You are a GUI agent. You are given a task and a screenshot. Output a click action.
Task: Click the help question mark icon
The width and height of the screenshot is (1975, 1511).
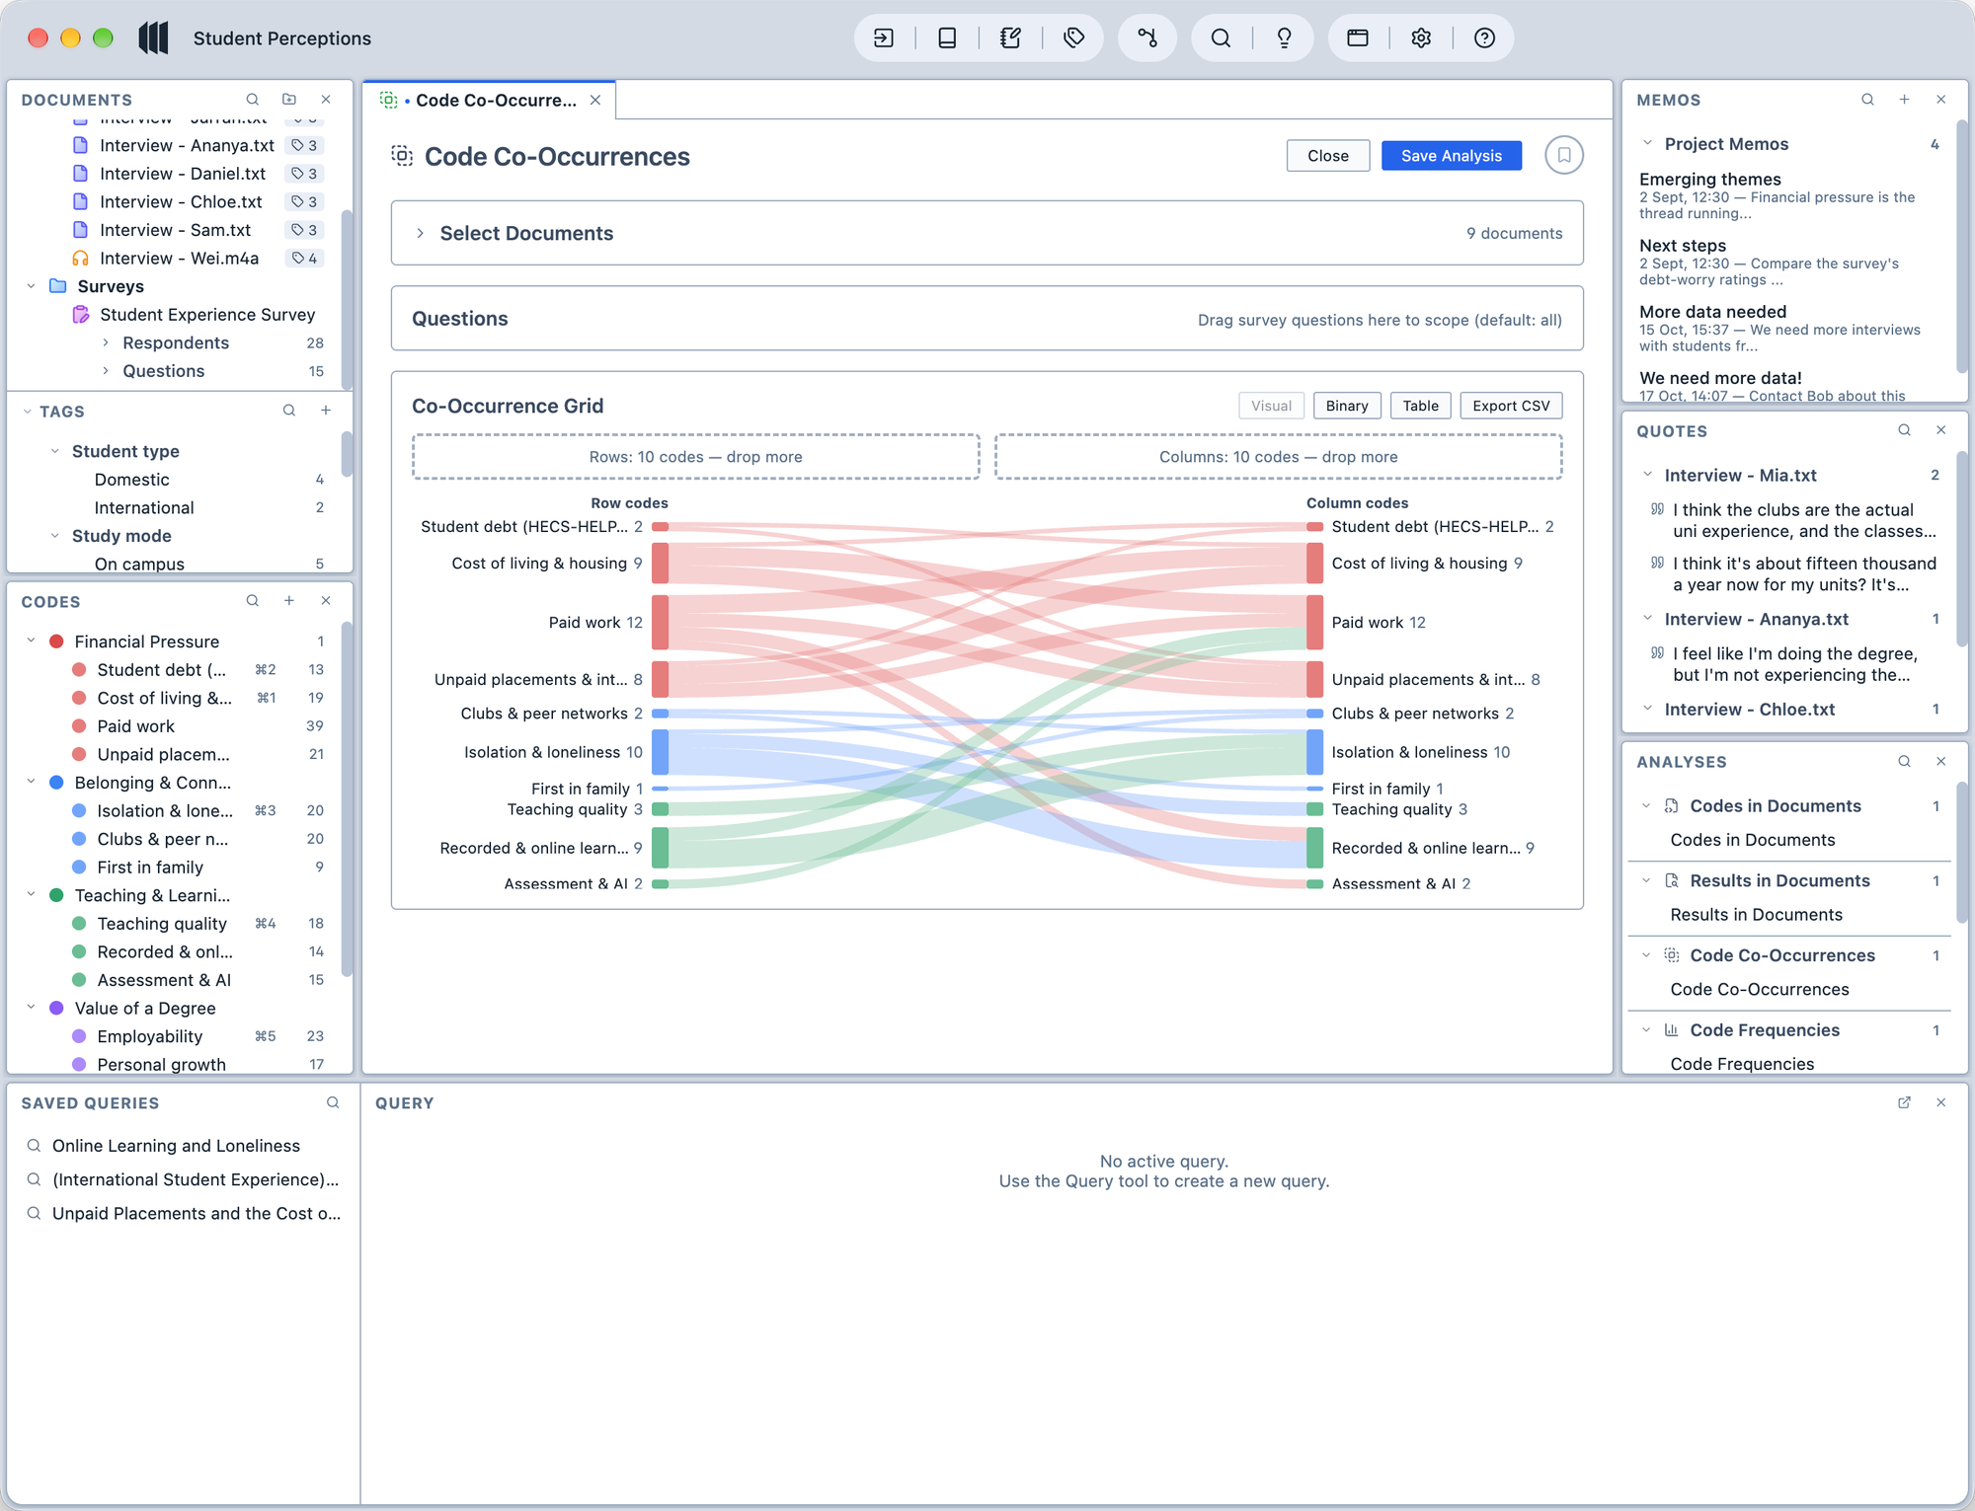(x=1484, y=38)
